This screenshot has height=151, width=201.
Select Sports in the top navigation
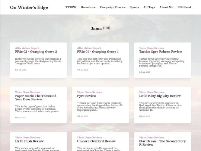134,7
